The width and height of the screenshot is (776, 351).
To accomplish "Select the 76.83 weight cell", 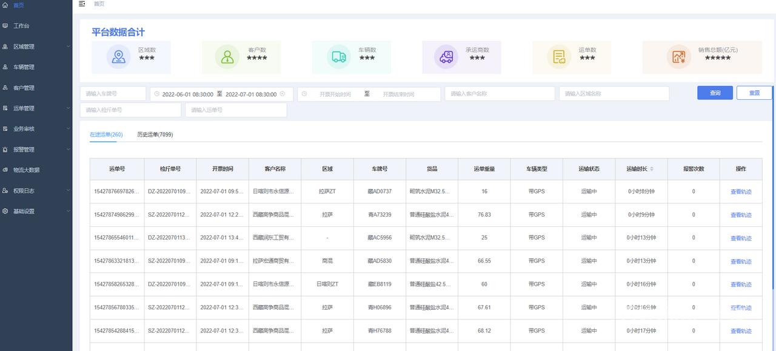I will point(484,214).
